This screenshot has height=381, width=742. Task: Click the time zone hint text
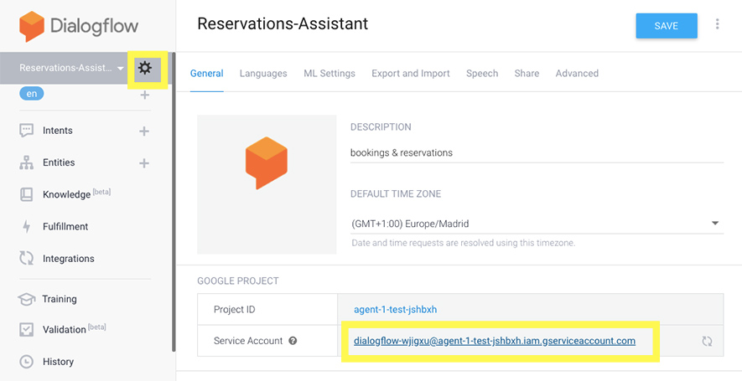click(464, 244)
